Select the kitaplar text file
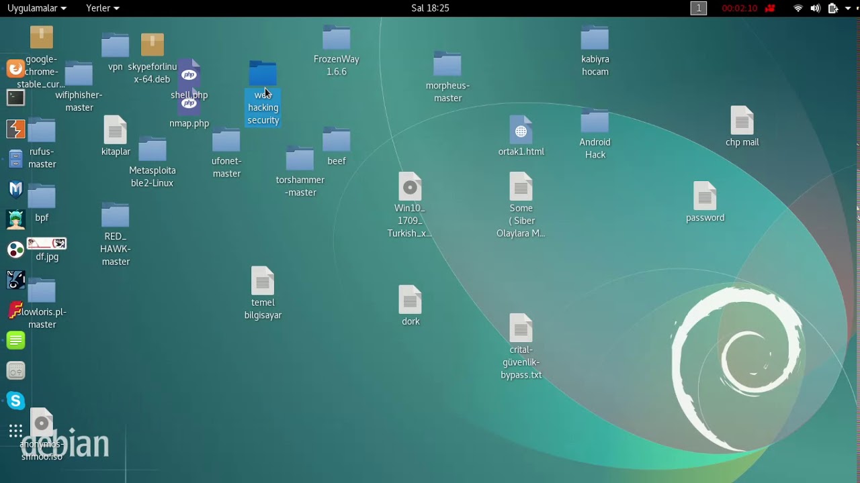Screen dimensions: 860x483 115,130
